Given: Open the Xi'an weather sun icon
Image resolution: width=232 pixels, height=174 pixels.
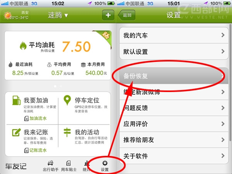Looking at the screenshot, I should click(7, 15).
